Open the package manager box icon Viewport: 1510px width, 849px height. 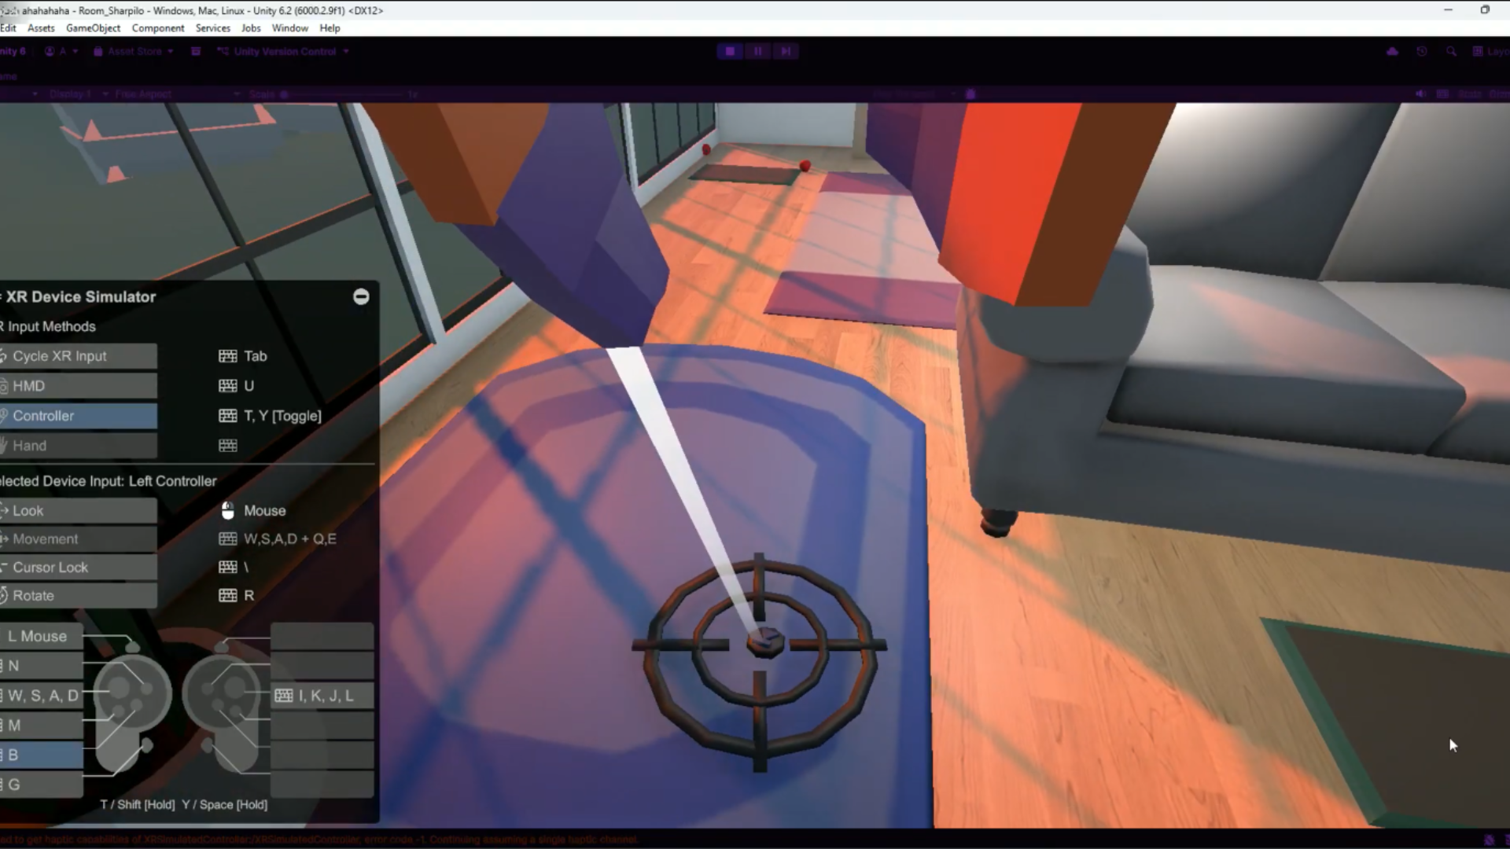click(x=196, y=51)
